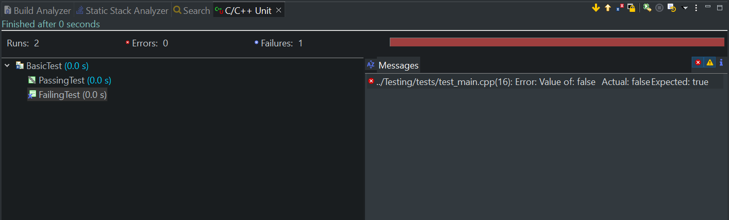
Task: Select the test_main.cpp error message
Action: click(x=538, y=82)
